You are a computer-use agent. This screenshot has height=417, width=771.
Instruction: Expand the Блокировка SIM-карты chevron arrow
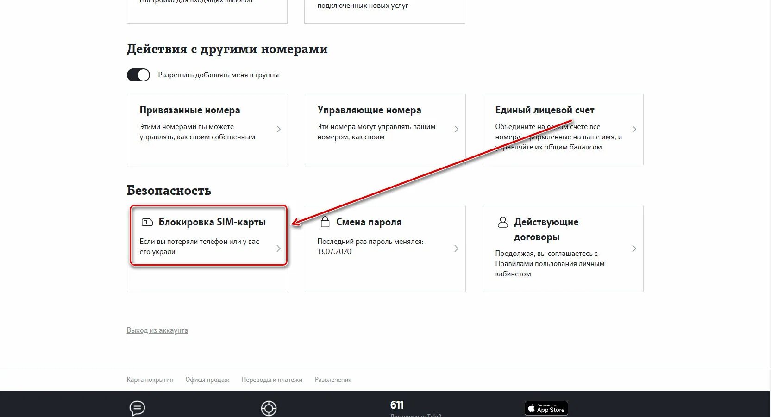point(278,249)
